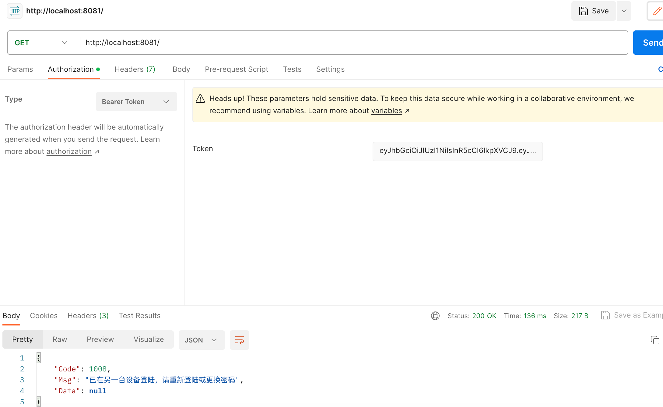663x407 pixels.
Task: Click the external arrow next to authorization
Action: point(97,151)
